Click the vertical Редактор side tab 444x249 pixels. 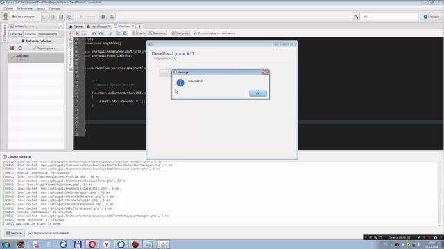pos(4,33)
